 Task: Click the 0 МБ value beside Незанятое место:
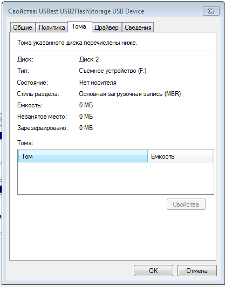click(x=86, y=117)
